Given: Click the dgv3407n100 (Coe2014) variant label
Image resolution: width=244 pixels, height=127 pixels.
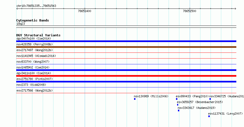Looking at the screenshot, I should pos(34,38).
